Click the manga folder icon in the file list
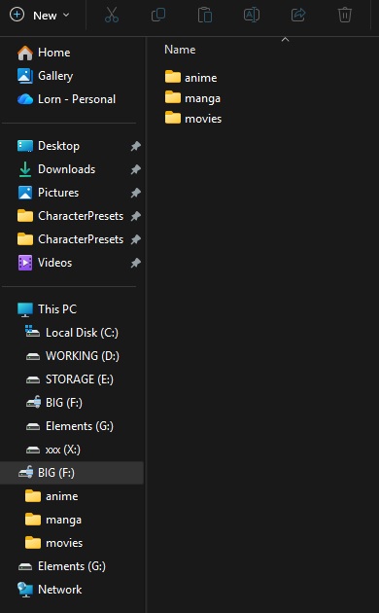The image size is (379, 613). 173,97
